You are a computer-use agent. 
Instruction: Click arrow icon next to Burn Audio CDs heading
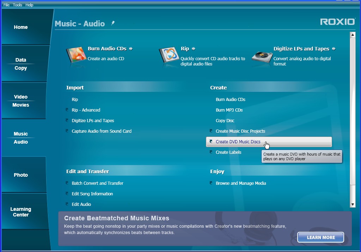[131, 49]
